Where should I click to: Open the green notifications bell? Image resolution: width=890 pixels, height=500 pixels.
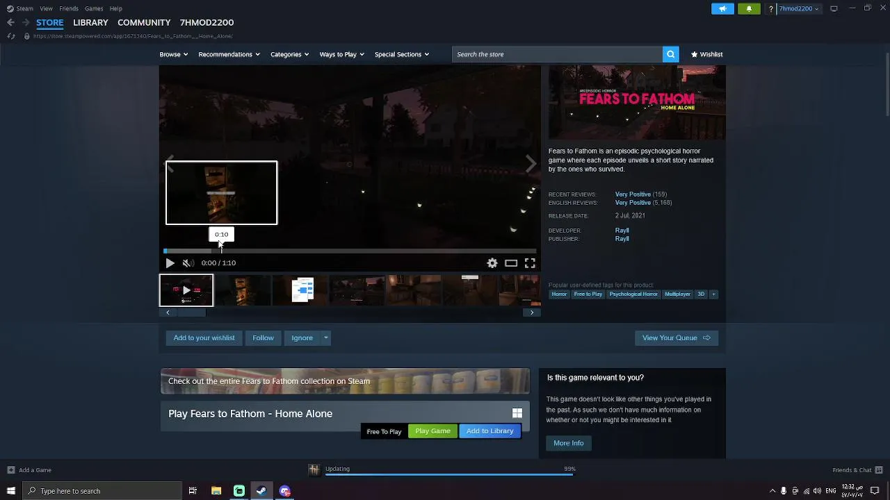(749, 8)
